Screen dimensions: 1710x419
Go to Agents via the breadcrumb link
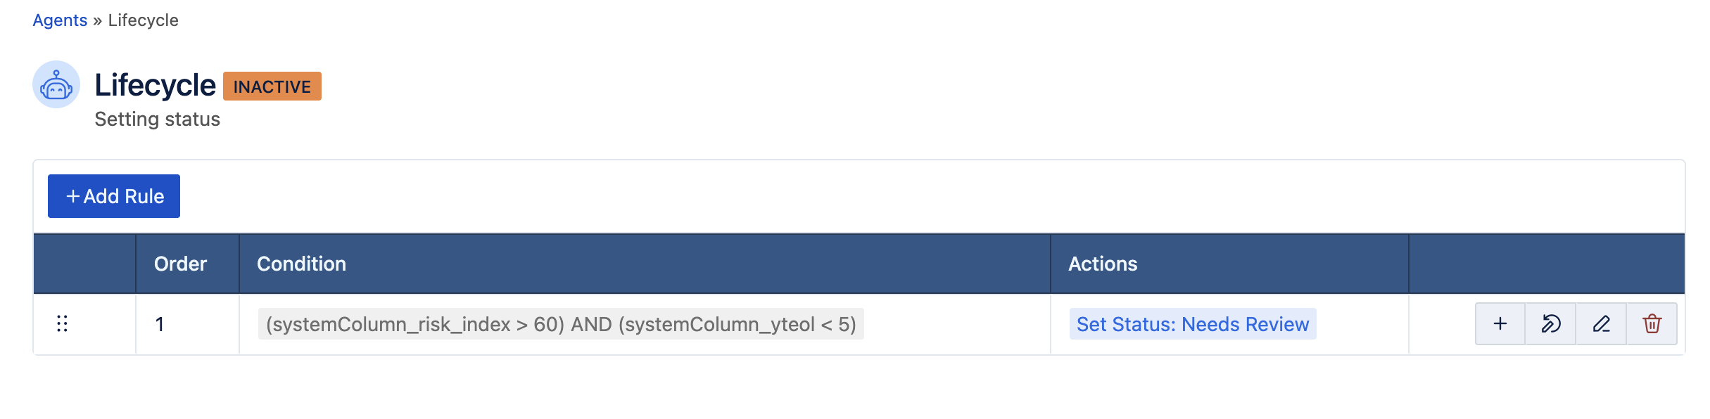60,20
